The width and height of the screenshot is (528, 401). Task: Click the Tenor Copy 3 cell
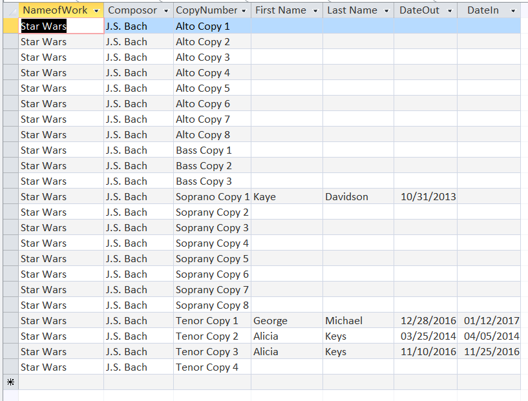coord(212,351)
